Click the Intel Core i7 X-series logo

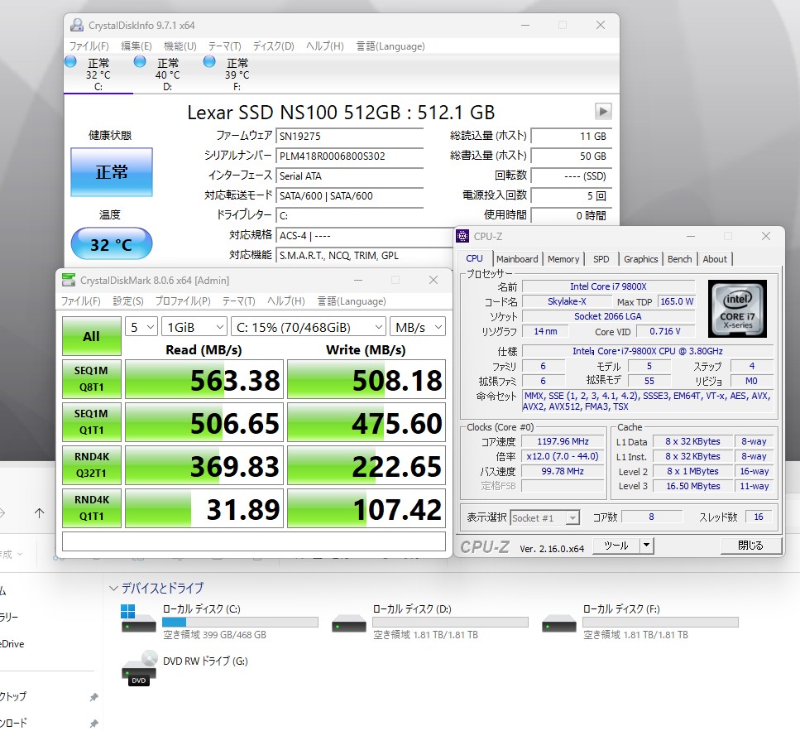(x=737, y=308)
